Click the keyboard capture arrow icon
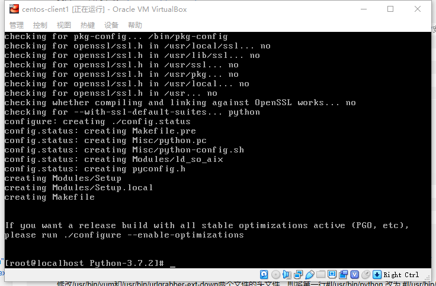 point(377,275)
